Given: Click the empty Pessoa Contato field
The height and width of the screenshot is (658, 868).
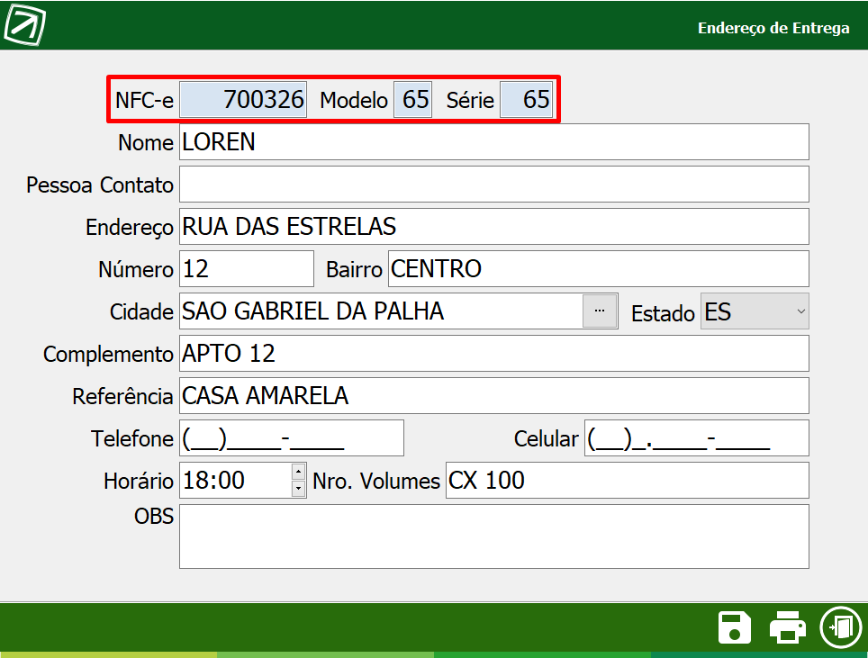Looking at the screenshot, I should (493, 185).
